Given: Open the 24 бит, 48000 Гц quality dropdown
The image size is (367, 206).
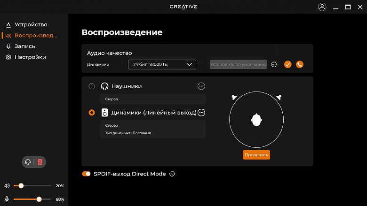Looking at the screenshot, I should point(162,65).
